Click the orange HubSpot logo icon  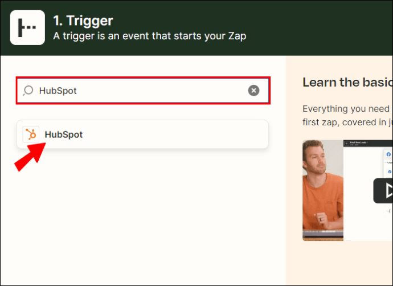coord(31,134)
